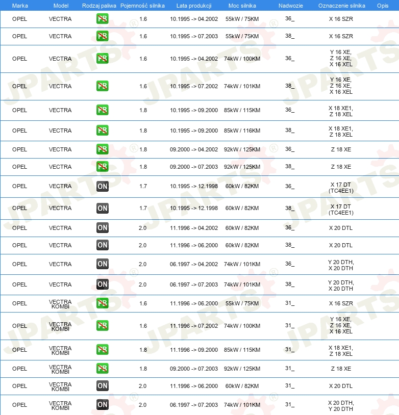Select '31_' in the Kombi X 16 SZR row

coord(290,303)
